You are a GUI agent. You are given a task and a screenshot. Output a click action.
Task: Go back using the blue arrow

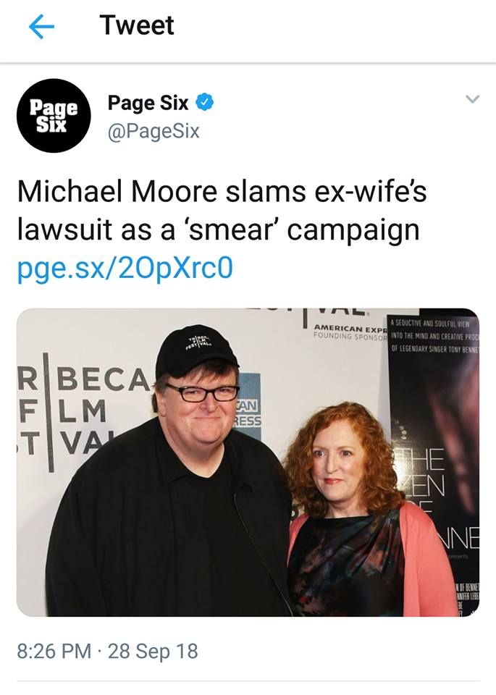pos(41,27)
